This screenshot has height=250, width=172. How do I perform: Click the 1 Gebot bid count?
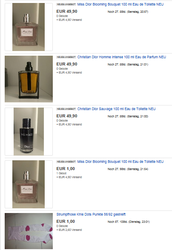coord(61,173)
